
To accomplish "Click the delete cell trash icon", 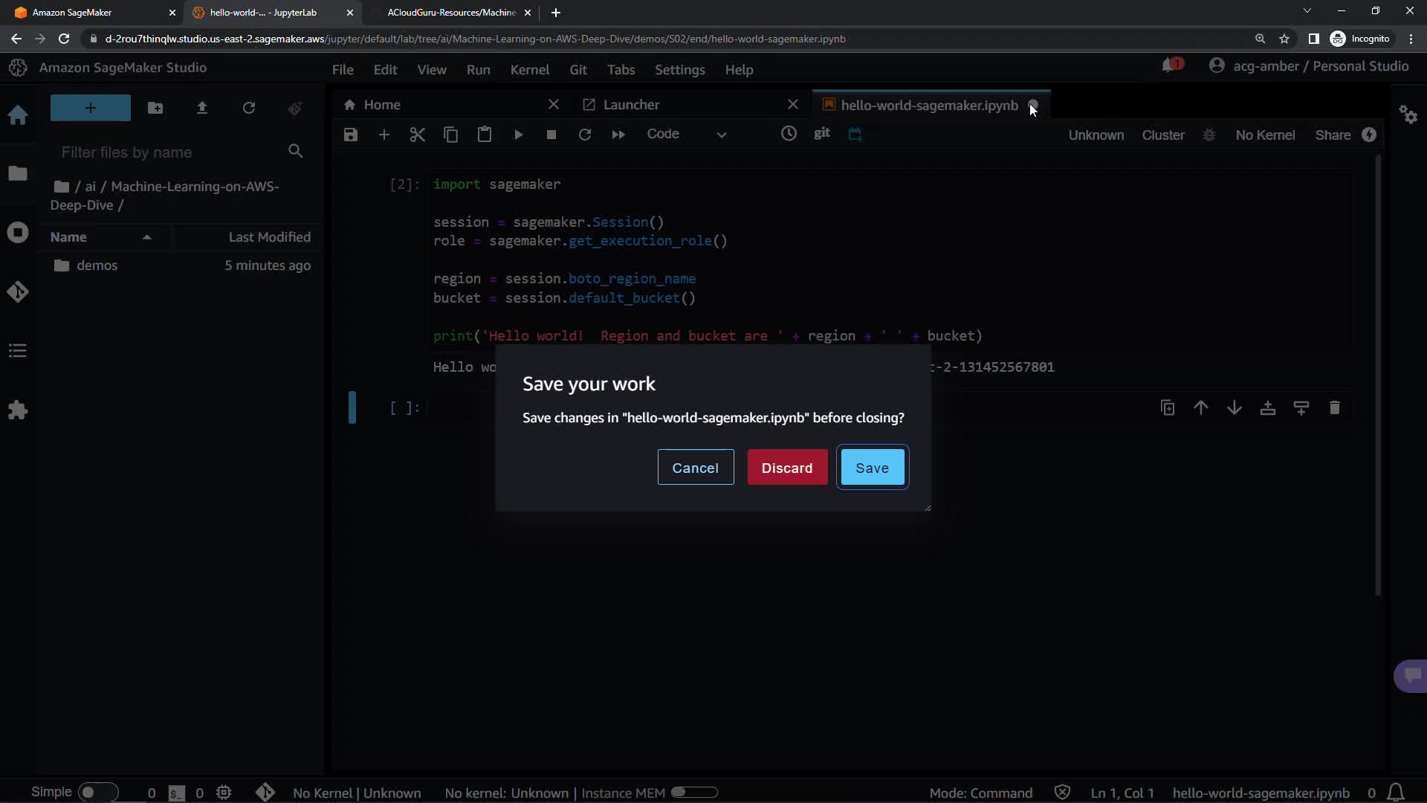I will coord(1334,407).
